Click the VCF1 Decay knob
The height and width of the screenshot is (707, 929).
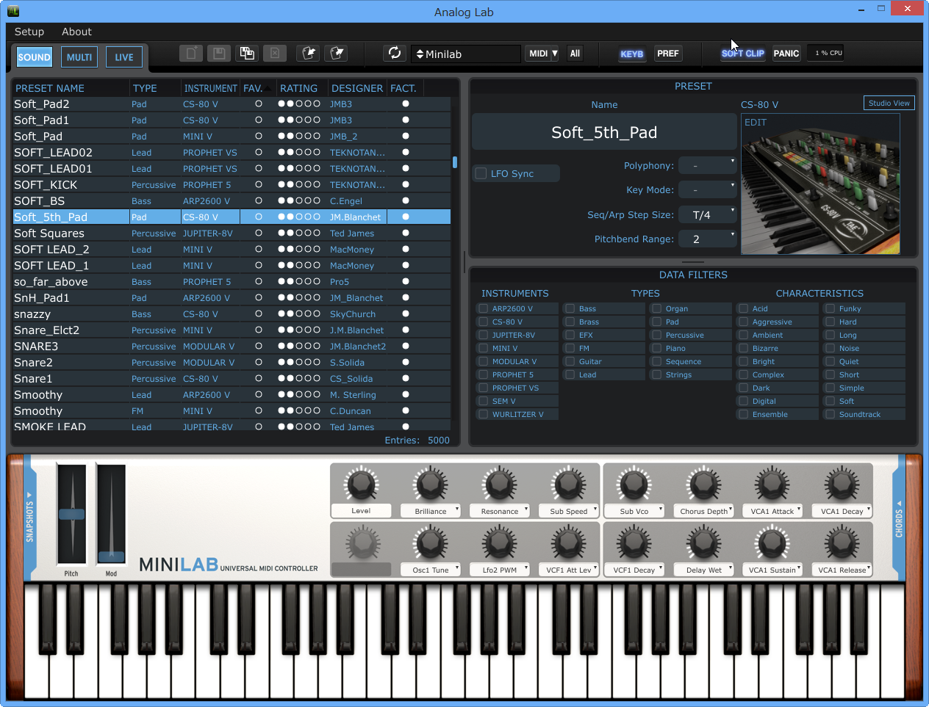point(634,543)
